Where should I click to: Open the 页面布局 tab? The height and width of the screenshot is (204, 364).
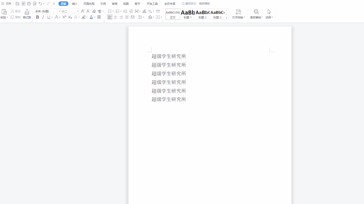(89, 4)
